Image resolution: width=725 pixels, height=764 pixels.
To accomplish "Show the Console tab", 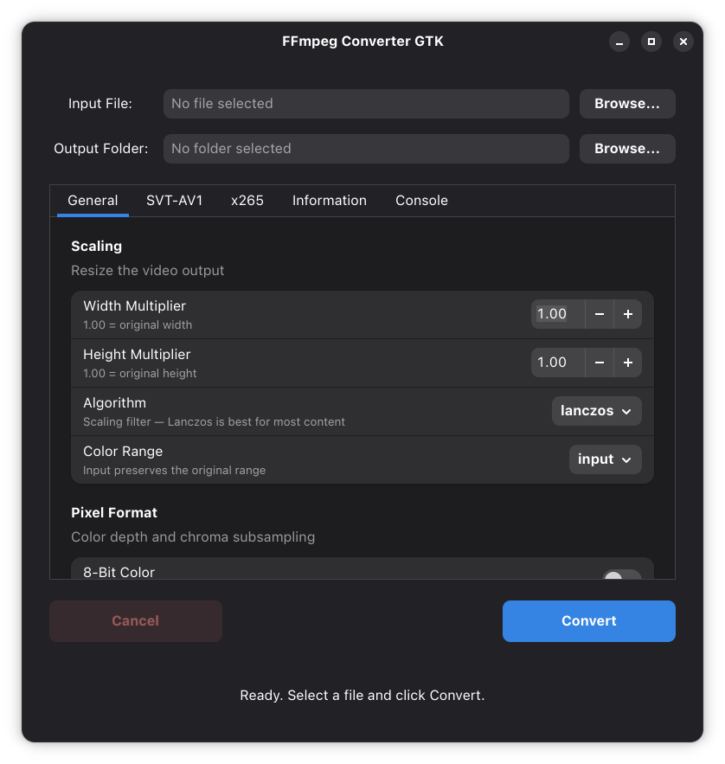I will pos(421,200).
